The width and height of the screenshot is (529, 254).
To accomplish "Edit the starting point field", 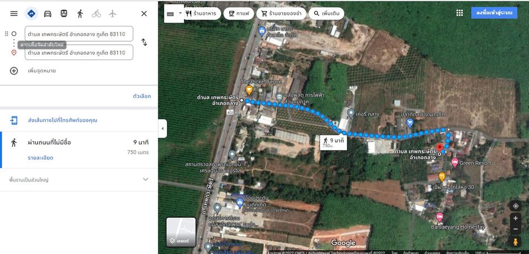I will (79, 34).
